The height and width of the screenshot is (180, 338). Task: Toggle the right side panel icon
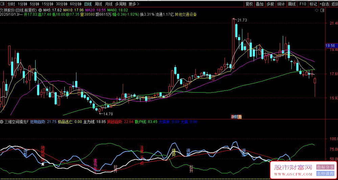click(322, 10)
